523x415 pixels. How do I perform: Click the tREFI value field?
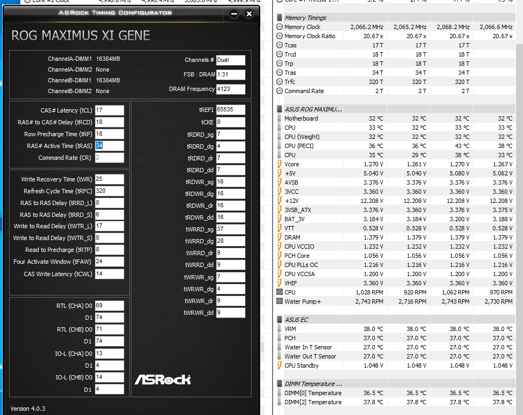(231, 110)
